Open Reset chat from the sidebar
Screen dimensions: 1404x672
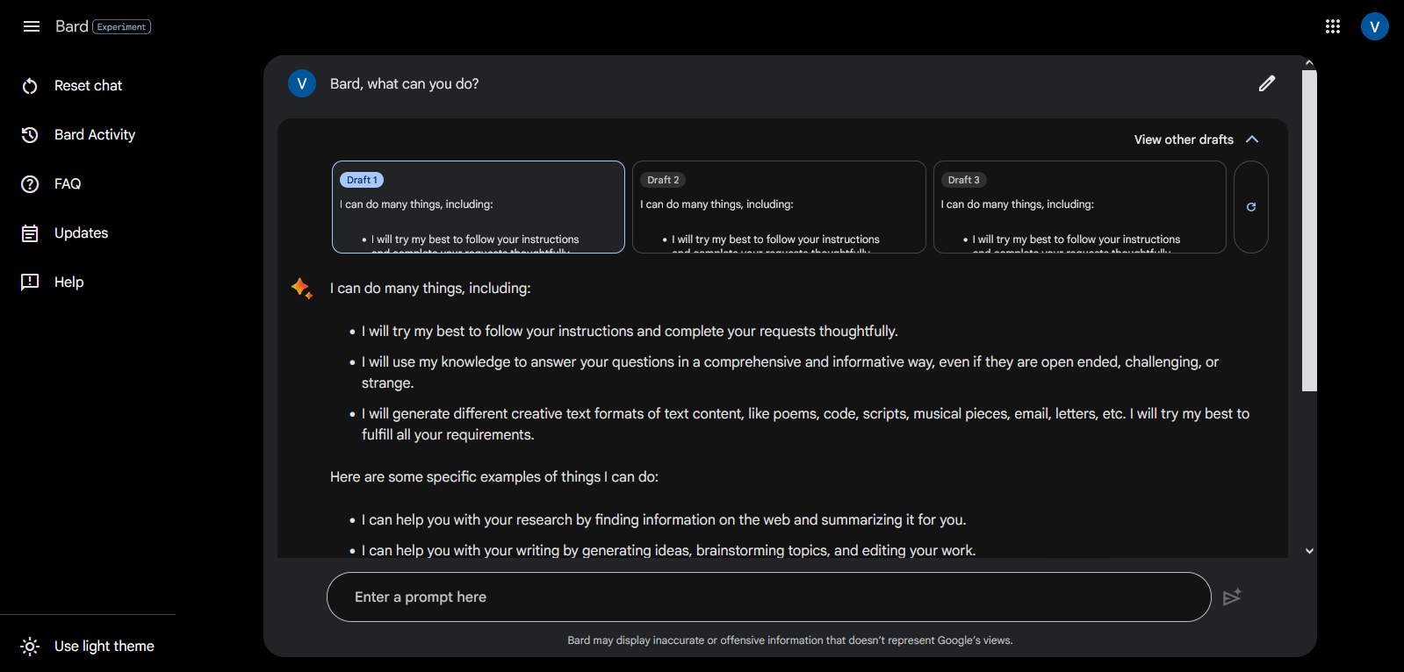click(x=88, y=86)
